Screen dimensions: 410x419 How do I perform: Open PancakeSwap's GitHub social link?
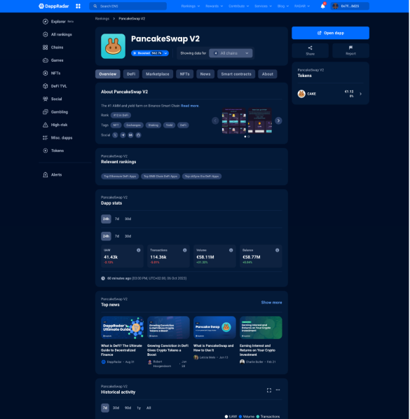(138, 135)
